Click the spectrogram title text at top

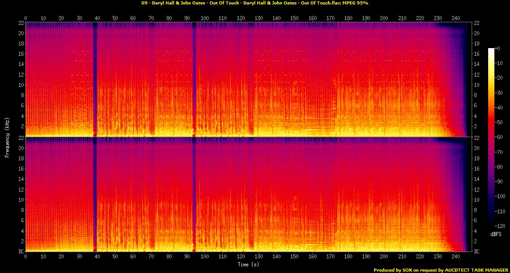coord(255,3)
